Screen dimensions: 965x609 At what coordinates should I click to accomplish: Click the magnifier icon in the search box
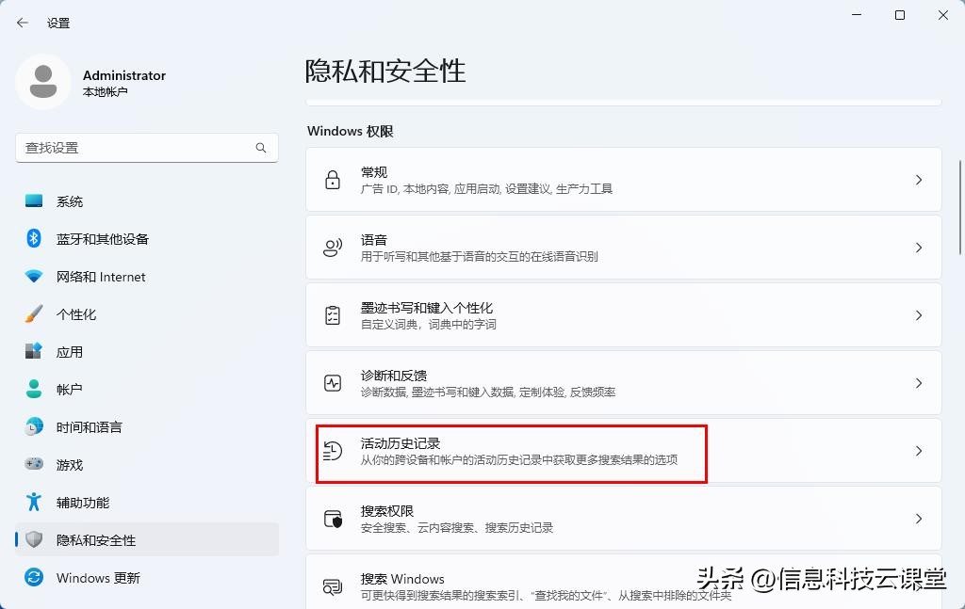261,148
